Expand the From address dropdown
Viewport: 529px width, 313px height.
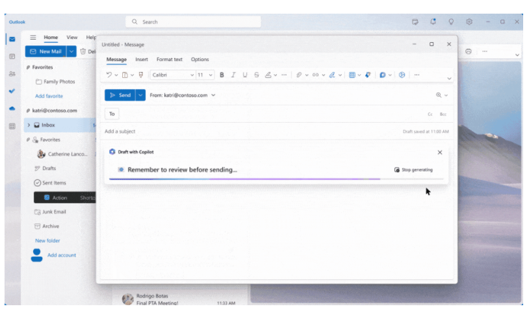pos(213,95)
